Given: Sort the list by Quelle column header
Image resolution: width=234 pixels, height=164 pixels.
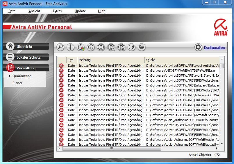Looking at the screenshot, I should point(182,60).
